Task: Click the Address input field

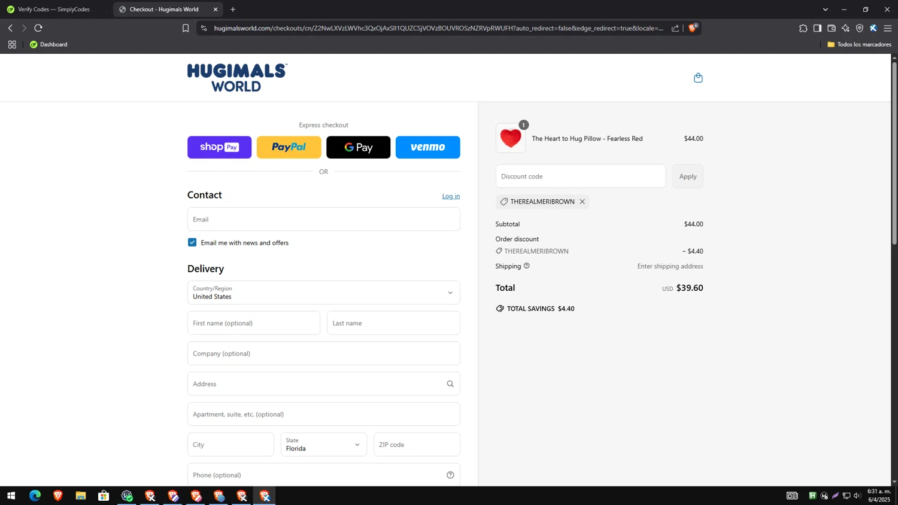Action: click(x=323, y=384)
